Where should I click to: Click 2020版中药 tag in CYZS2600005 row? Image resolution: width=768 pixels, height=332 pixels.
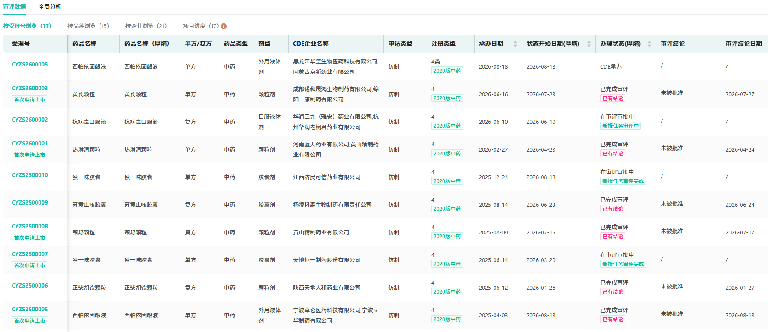447,70
